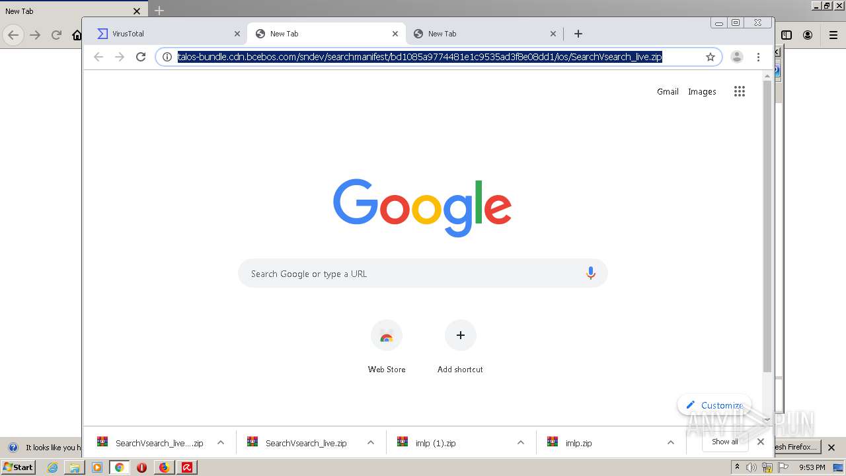Expand options for SearchVsearch_live....zip download
The width and height of the screenshot is (846, 476).
[221, 443]
